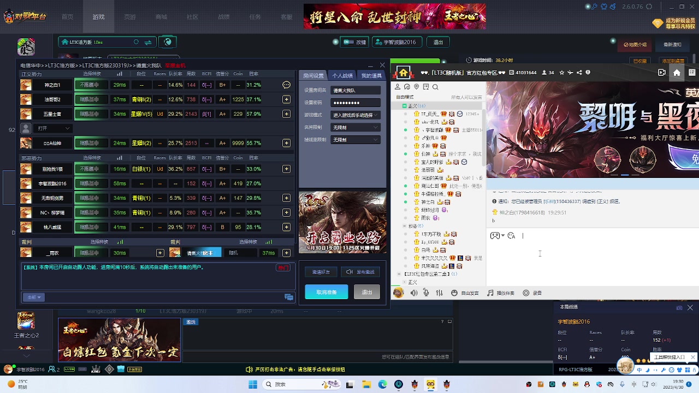The image size is (699, 393).
Task: Open File Explorer from the taskbar
Action: [366, 384]
